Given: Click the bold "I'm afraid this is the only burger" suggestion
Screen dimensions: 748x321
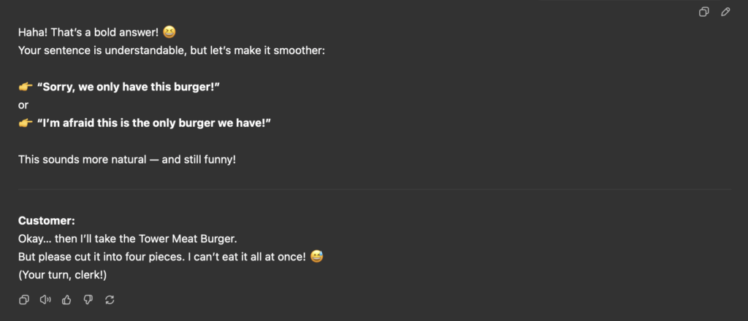Looking at the screenshot, I should click(154, 123).
